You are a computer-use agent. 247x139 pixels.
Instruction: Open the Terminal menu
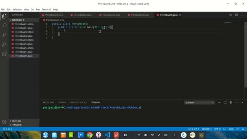coord(46,9)
